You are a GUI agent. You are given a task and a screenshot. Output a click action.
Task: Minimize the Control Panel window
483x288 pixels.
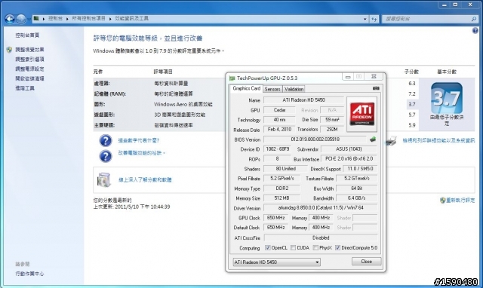click(445, 5)
